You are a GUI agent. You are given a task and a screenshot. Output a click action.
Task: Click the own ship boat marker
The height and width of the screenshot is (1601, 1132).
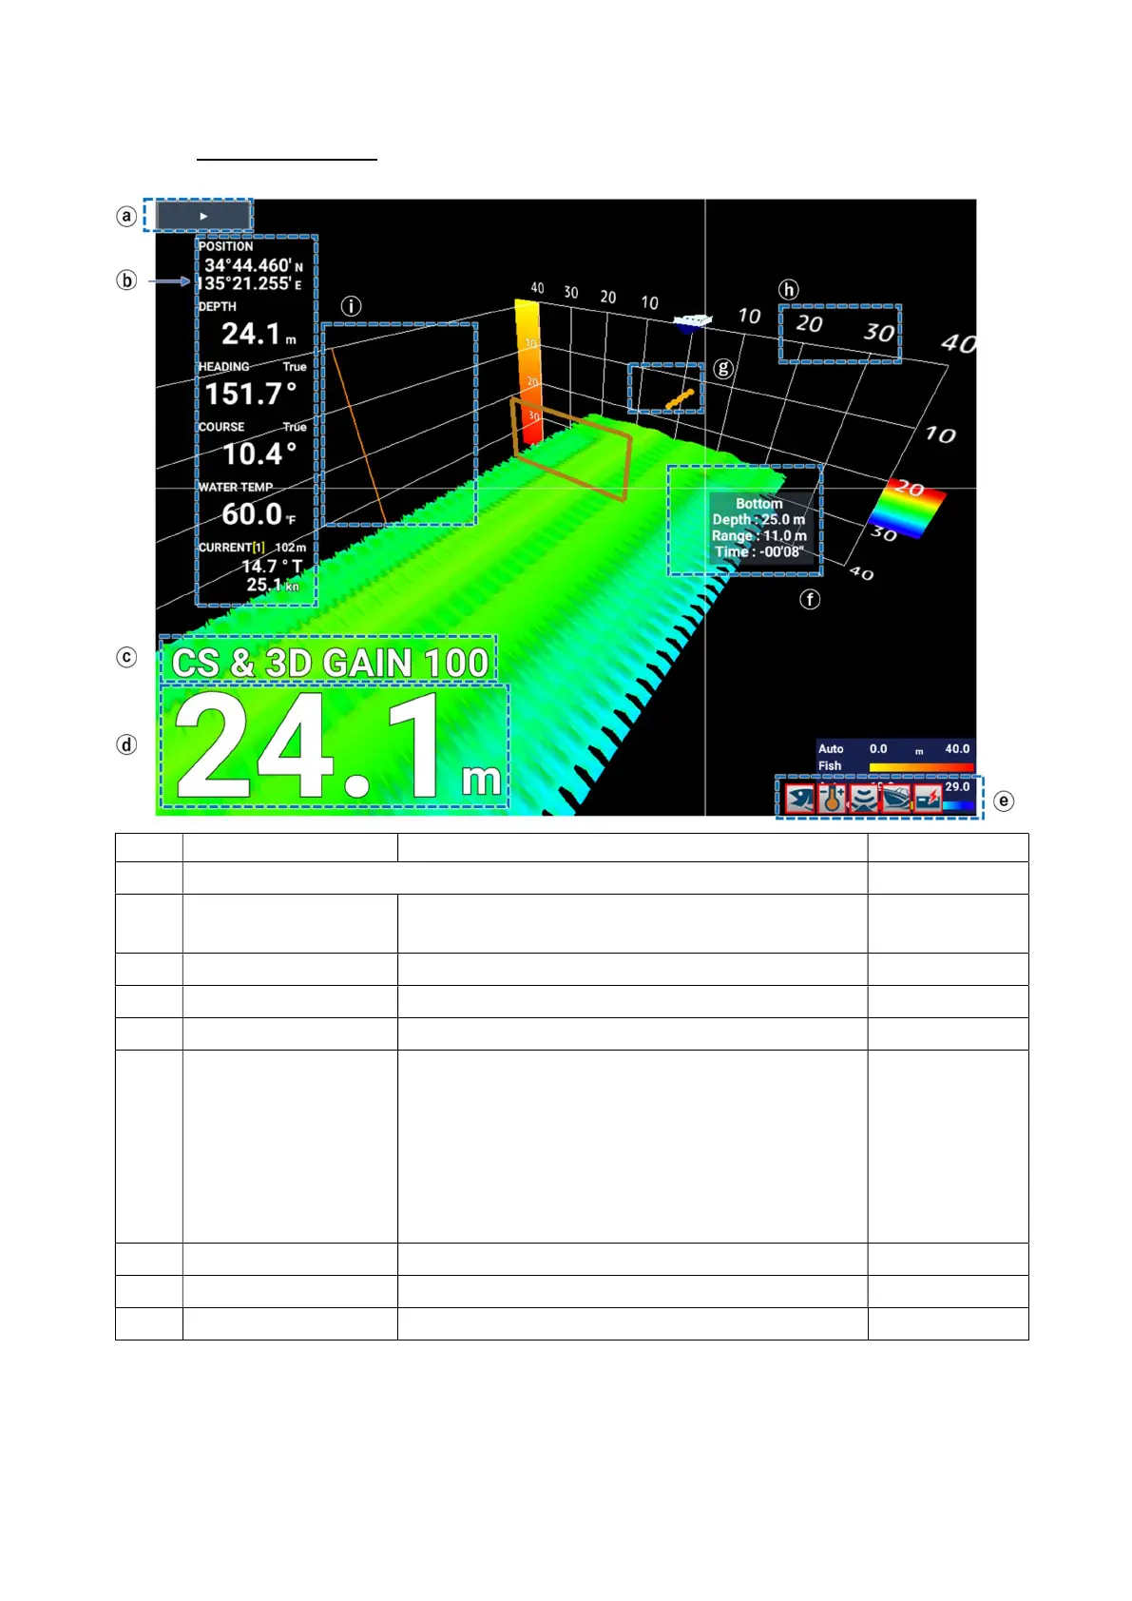coord(693,322)
